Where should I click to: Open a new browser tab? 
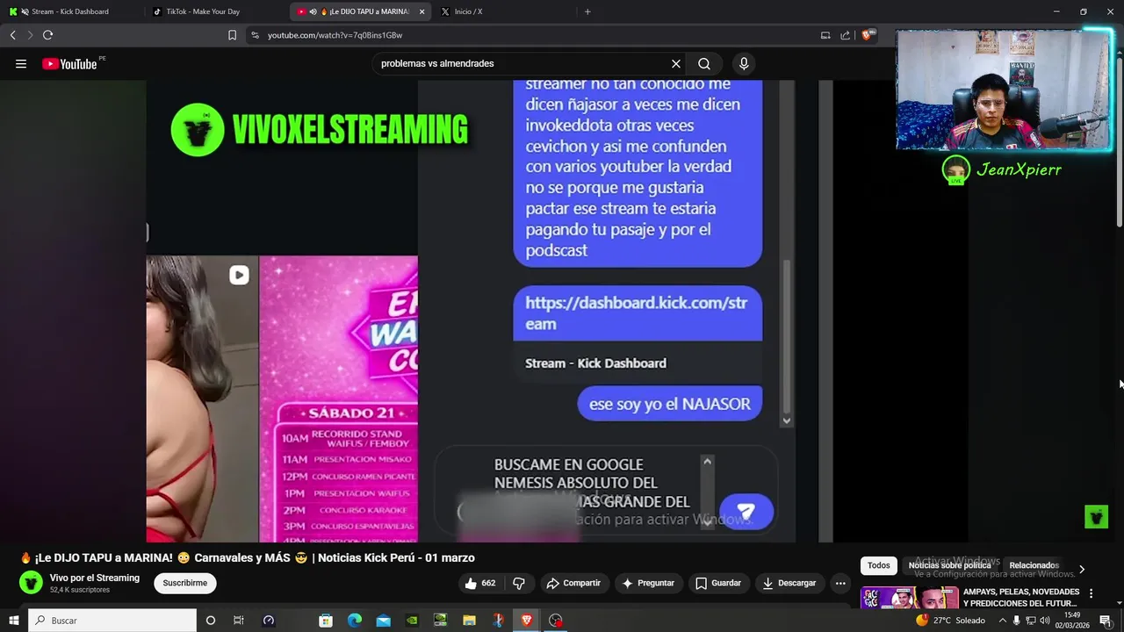point(587,11)
